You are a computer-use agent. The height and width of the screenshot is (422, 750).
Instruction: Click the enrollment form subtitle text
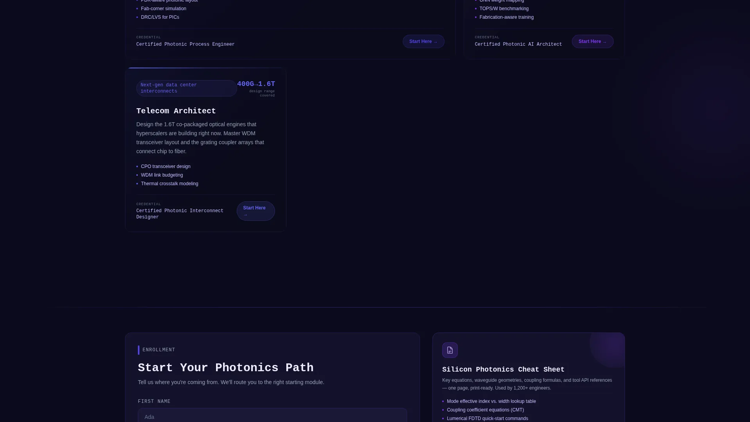[231, 382]
